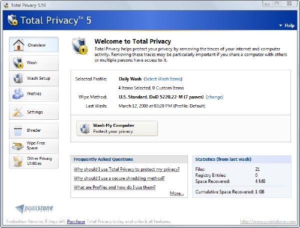This screenshot has width=300, height=228.
Task: Close the Total Privacy window
Action: tap(289, 4)
